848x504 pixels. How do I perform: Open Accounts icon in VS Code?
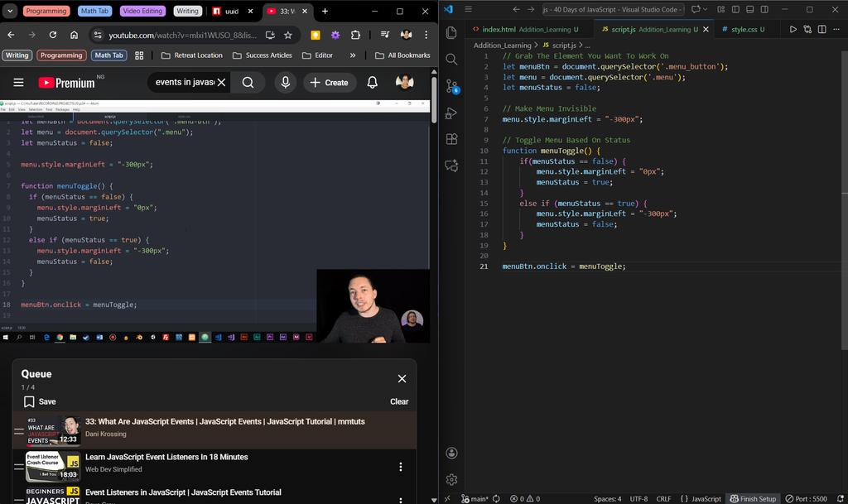point(451,454)
